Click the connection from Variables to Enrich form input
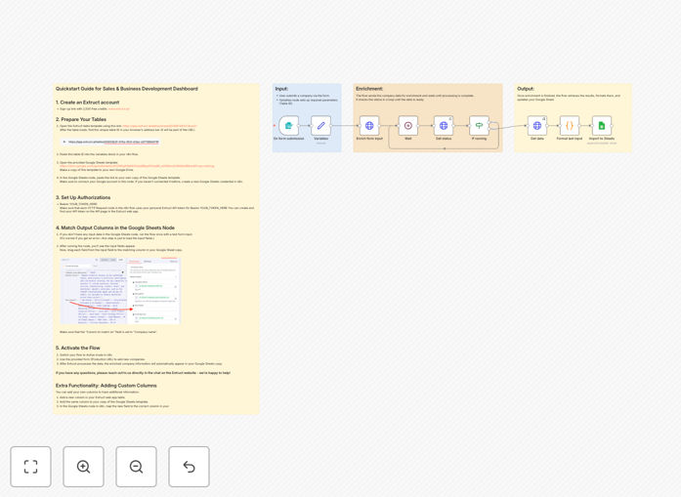Viewport: 681px width, 497px height. (345, 126)
